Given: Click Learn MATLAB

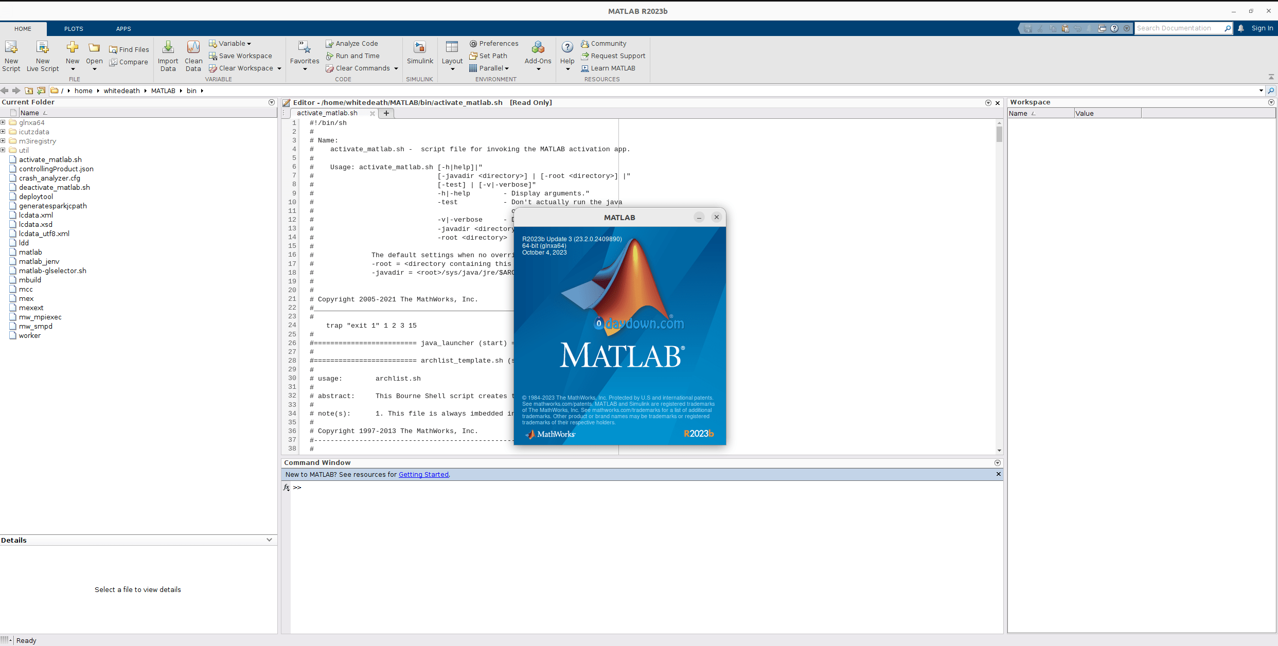Looking at the screenshot, I should coord(608,68).
